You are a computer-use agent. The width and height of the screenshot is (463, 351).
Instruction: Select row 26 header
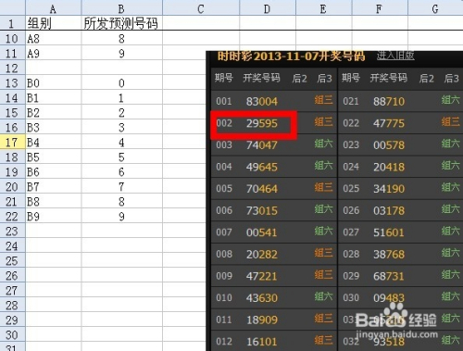pyautogui.click(x=12, y=276)
